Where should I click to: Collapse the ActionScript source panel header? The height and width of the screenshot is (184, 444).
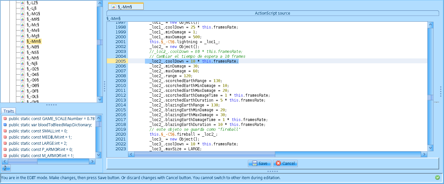(272, 13)
